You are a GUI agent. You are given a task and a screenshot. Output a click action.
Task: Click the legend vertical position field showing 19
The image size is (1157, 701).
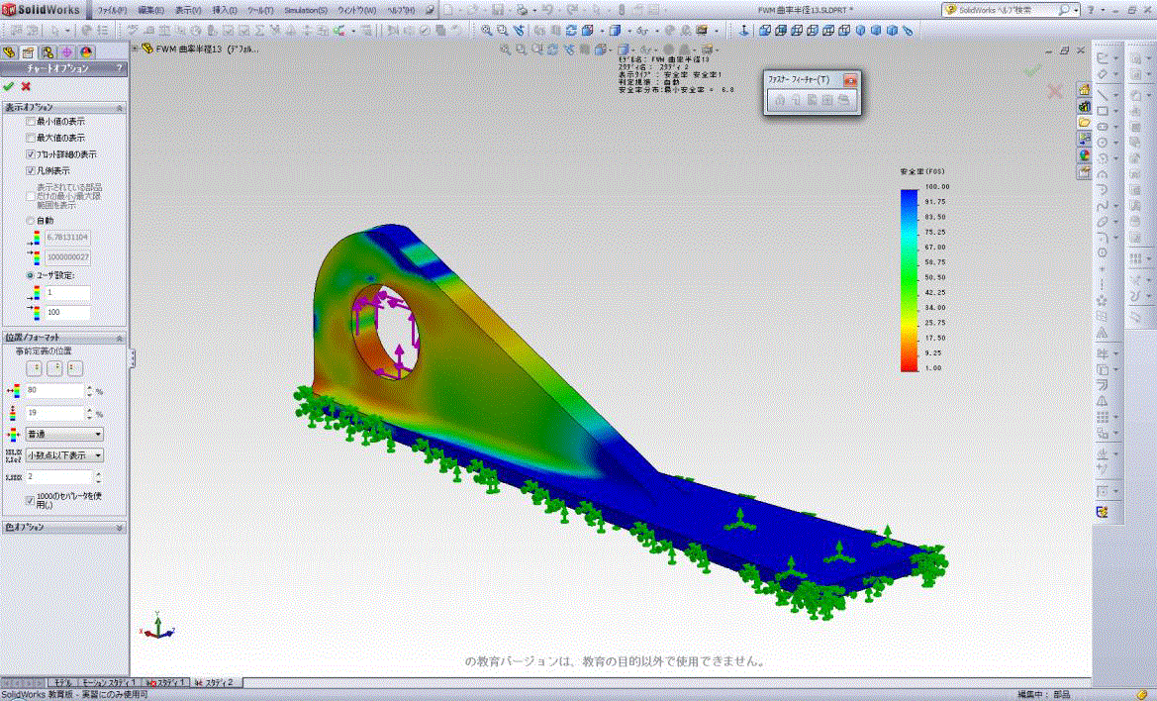[x=54, y=413]
